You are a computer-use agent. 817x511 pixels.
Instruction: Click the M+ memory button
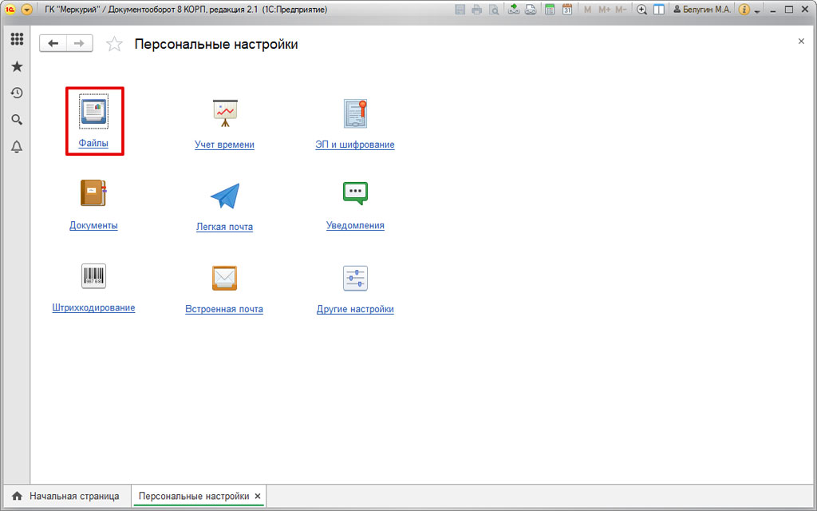[605, 10]
